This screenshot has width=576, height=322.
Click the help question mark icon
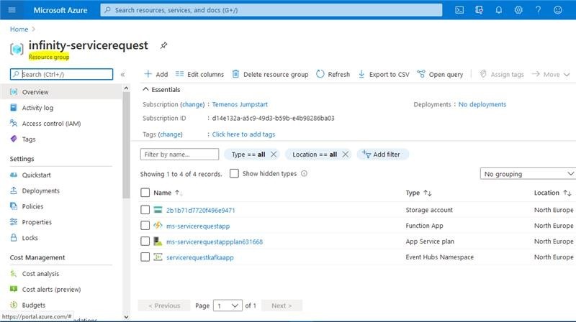pyautogui.click(x=538, y=10)
